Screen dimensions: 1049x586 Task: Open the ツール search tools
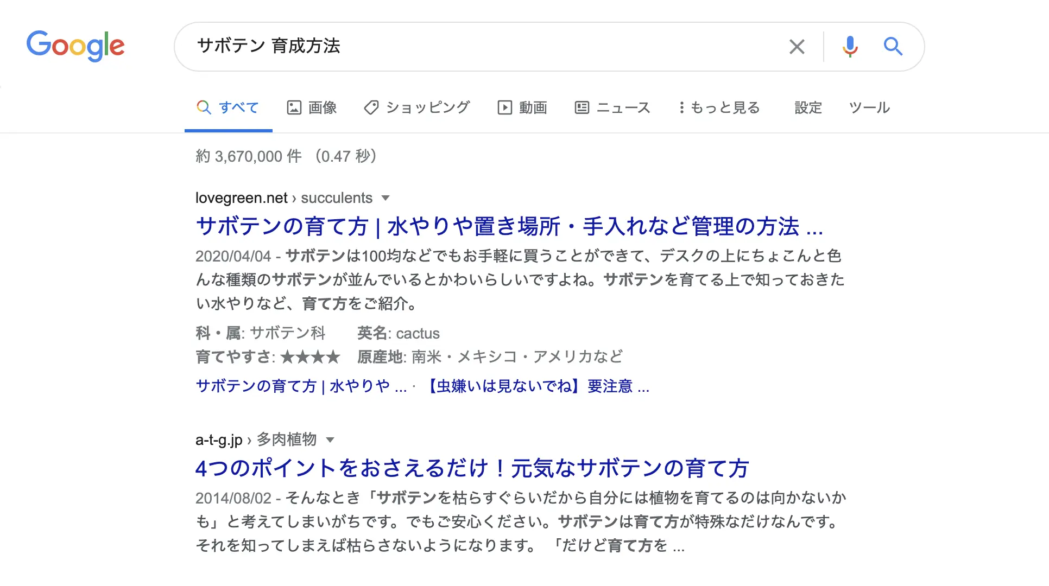(869, 107)
